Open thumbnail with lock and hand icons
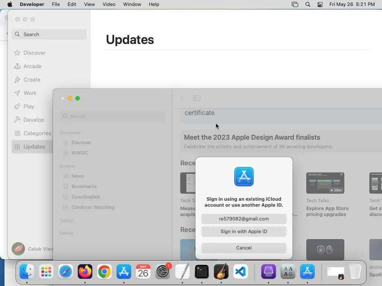The height and width of the screenshot is (286, 382). tap(325, 250)
